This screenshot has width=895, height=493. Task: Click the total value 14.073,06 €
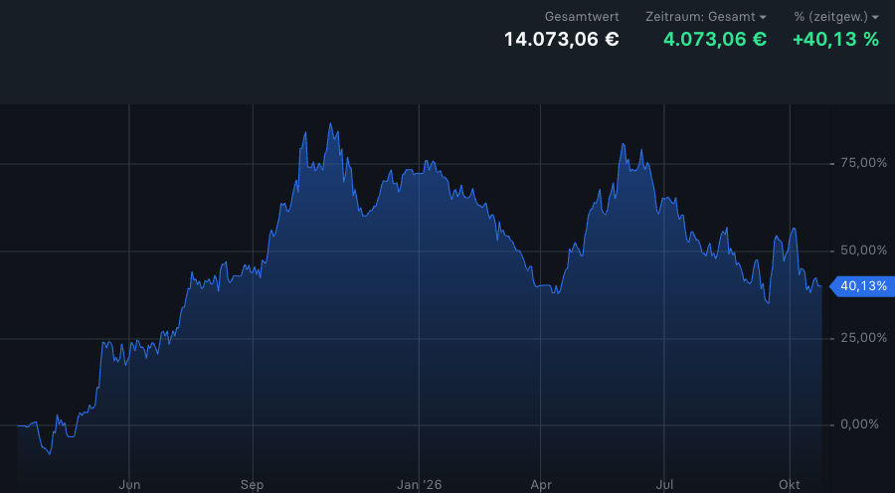pos(562,40)
